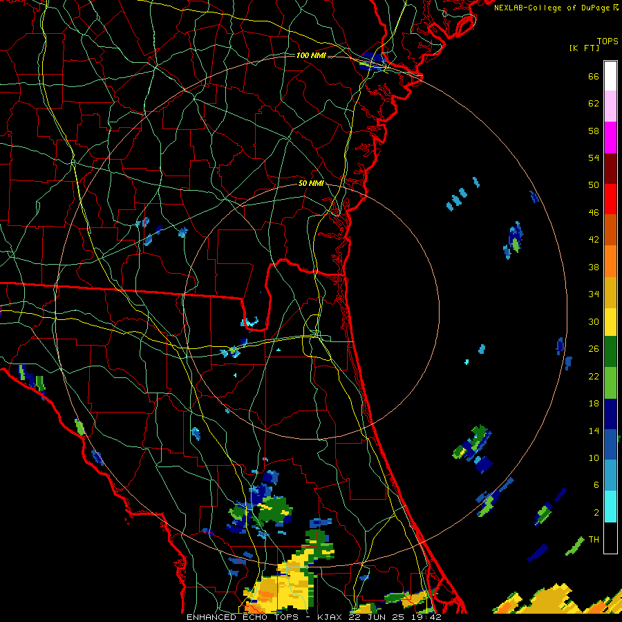This screenshot has height=622, width=622.
Task: Click the dark green legend band beside 26
Action: click(x=610, y=352)
